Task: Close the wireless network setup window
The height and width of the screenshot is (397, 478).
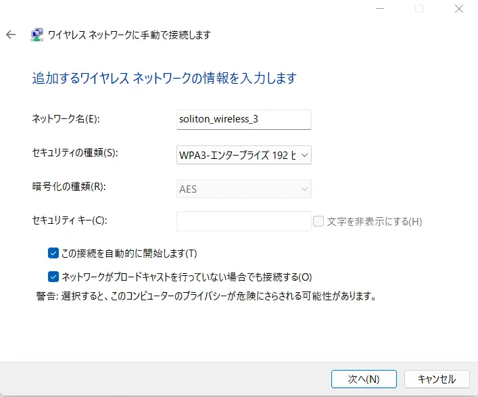Action: tap(459, 9)
